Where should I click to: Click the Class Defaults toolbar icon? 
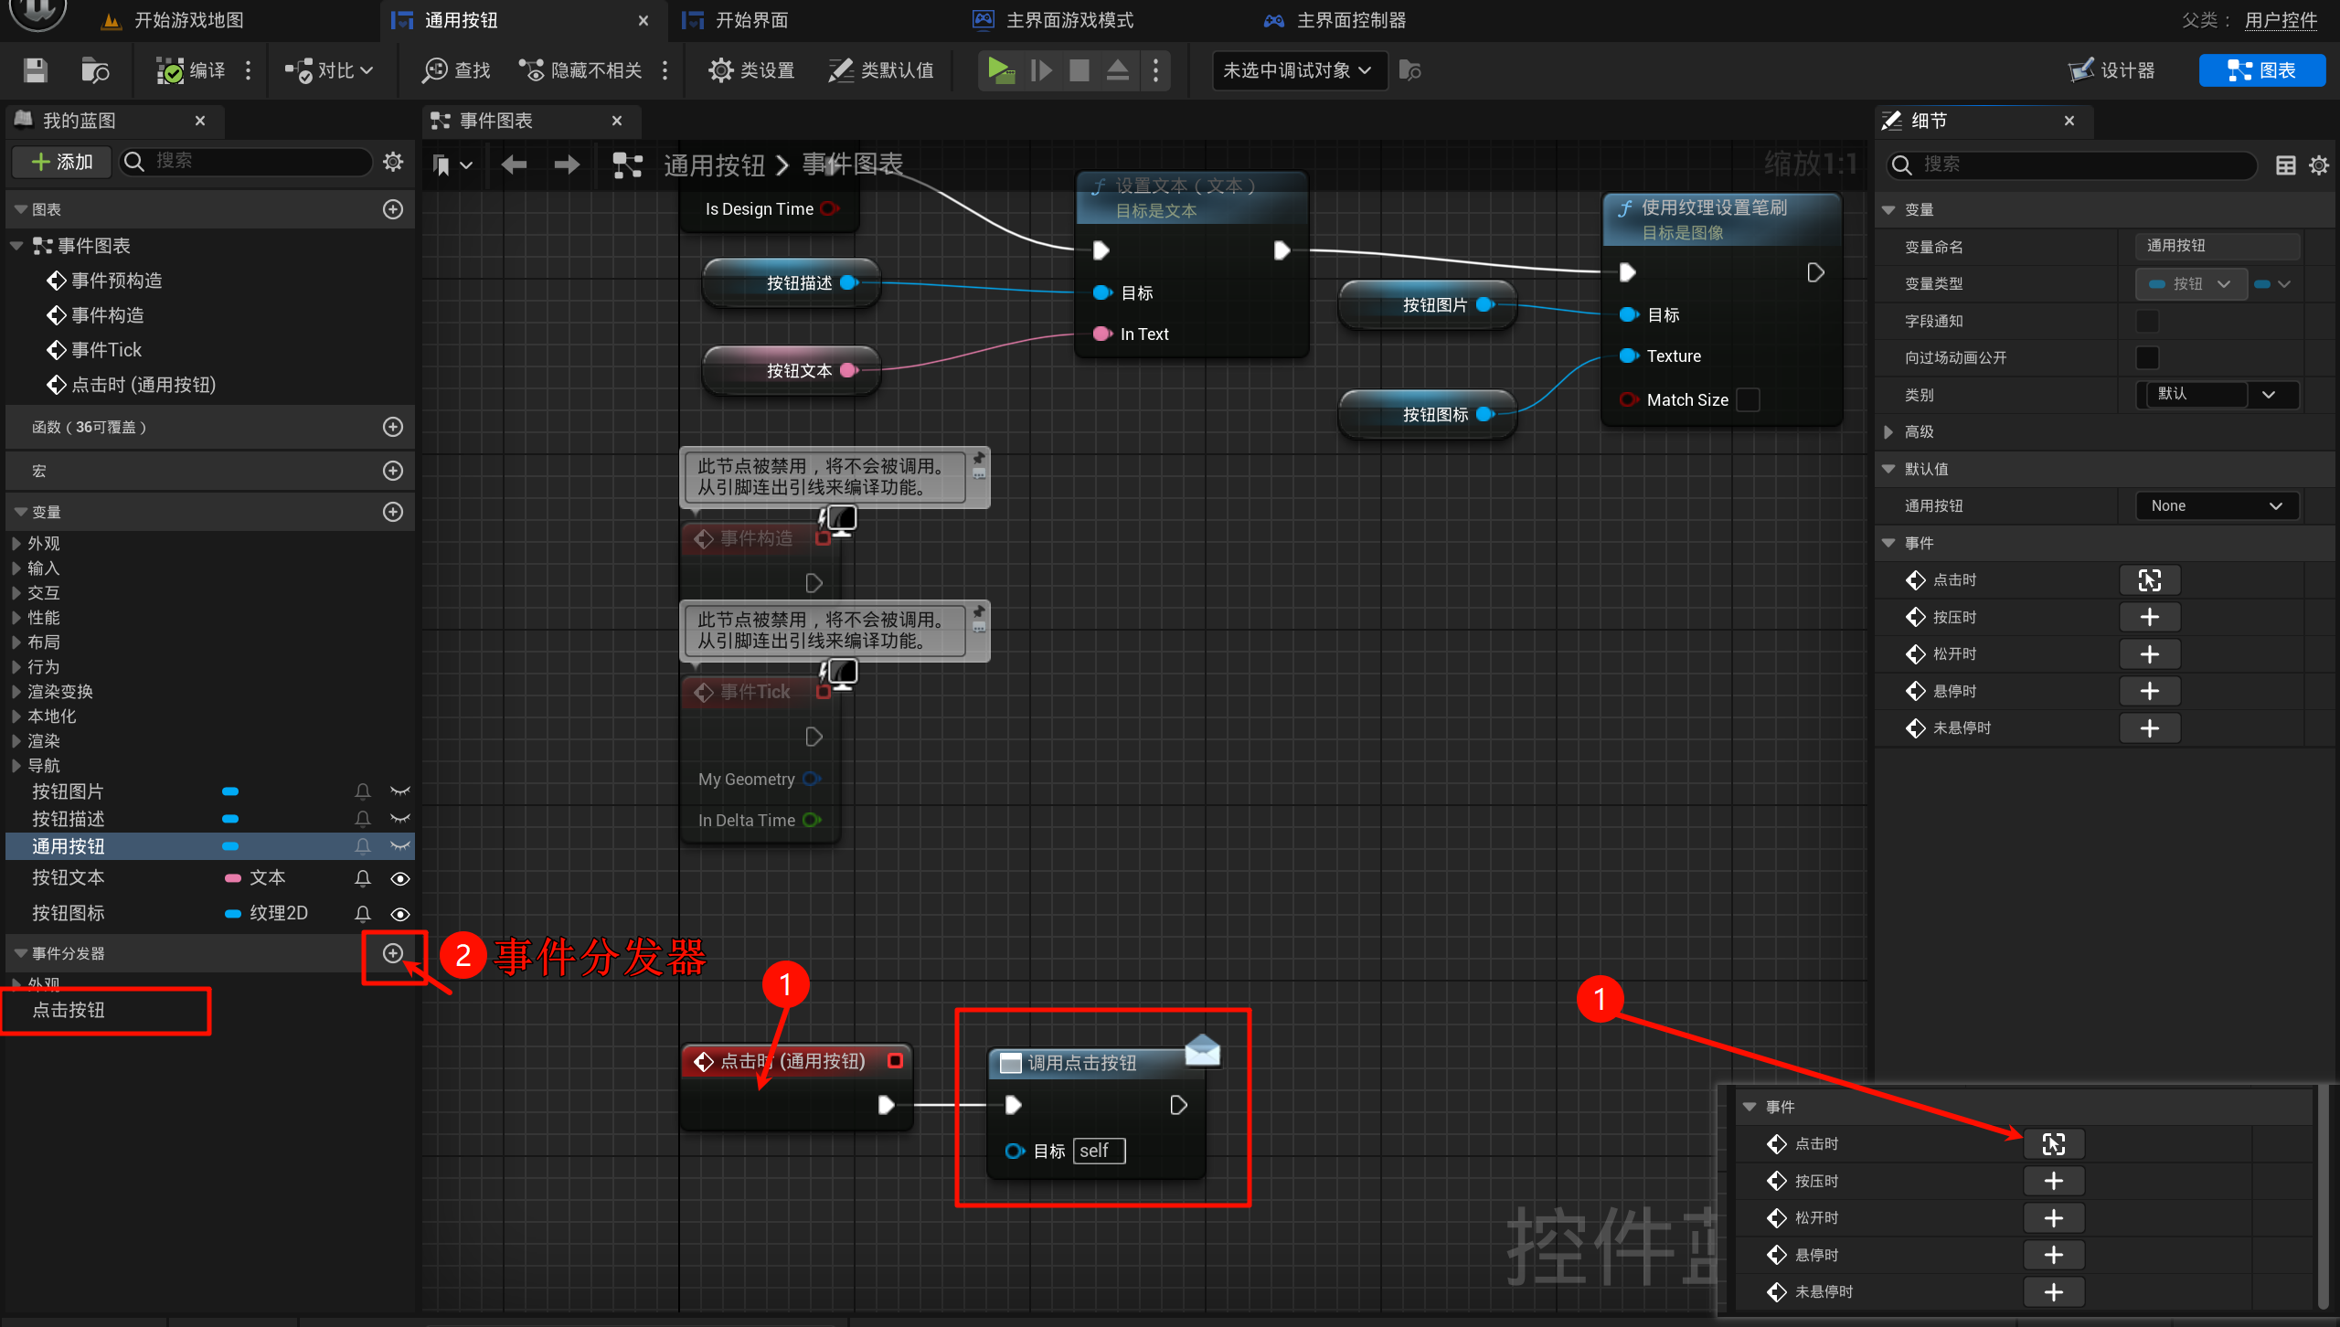point(840,70)
